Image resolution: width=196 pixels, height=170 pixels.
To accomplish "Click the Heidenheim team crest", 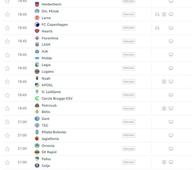I will [37, 4].
